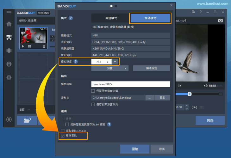The image size is (231, 158).
Task: Open help for 播放速度
Action: (76, 62)
